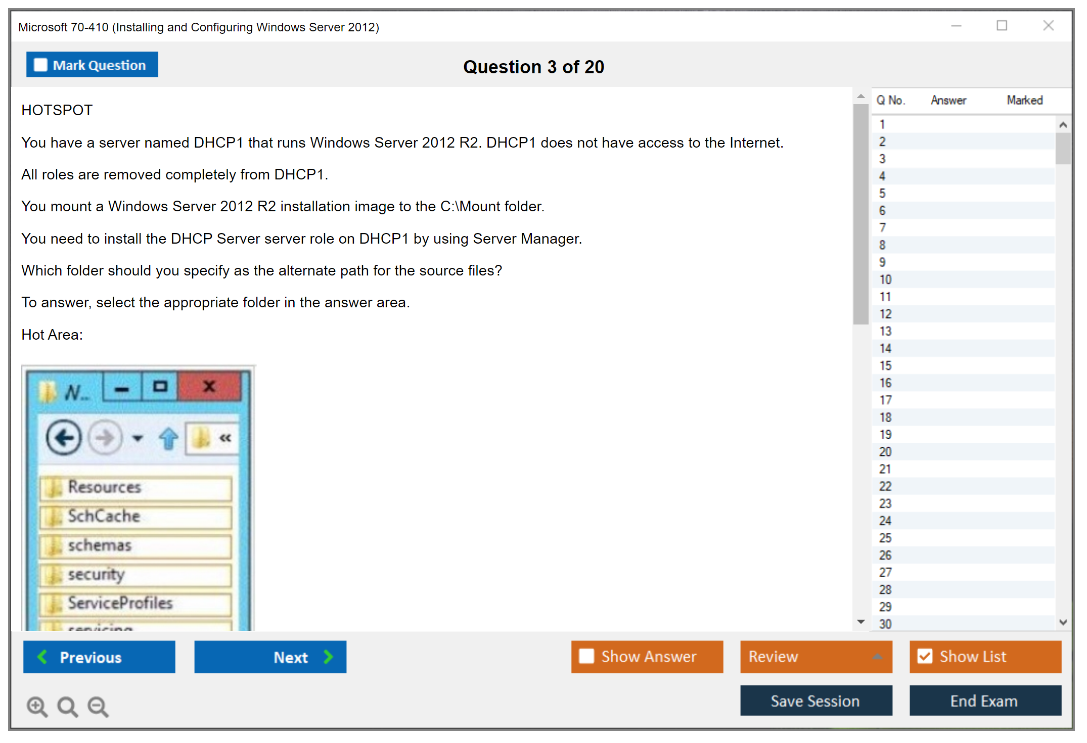Screen dimensions: 1087x743
Task: Click the zoom out magnifier icon
Action: [98, 706]
